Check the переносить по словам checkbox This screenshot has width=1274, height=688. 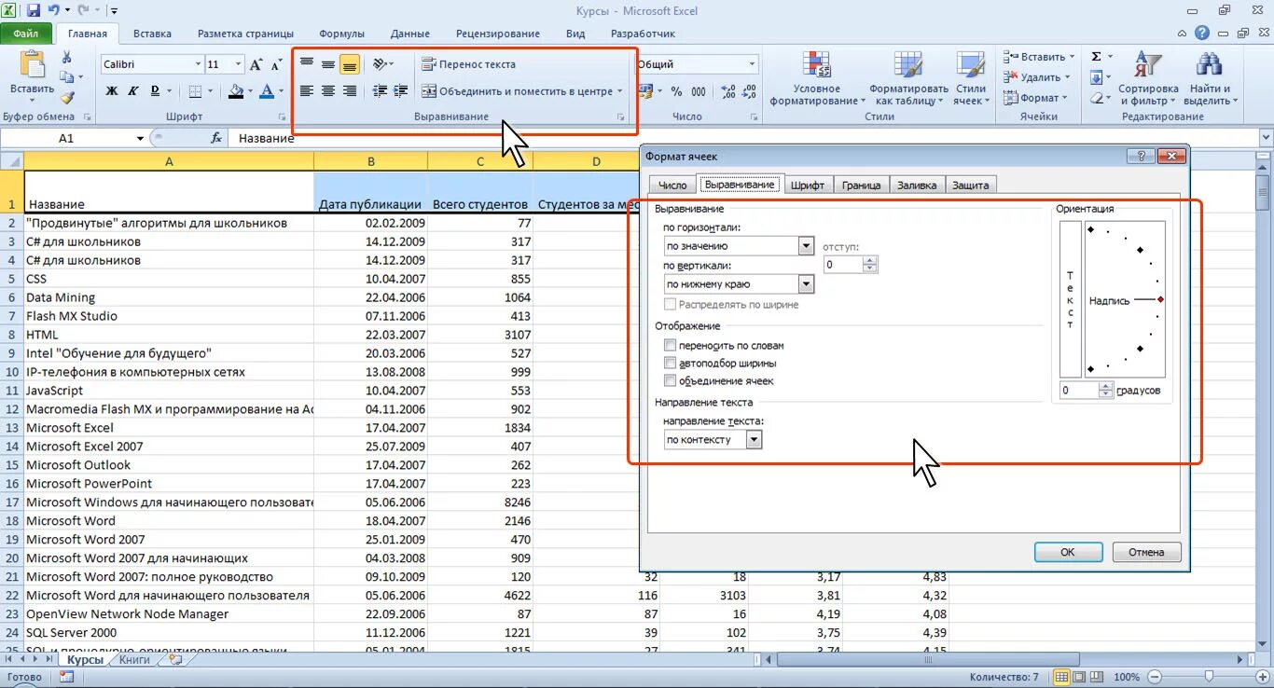click(x=670, y=345)
